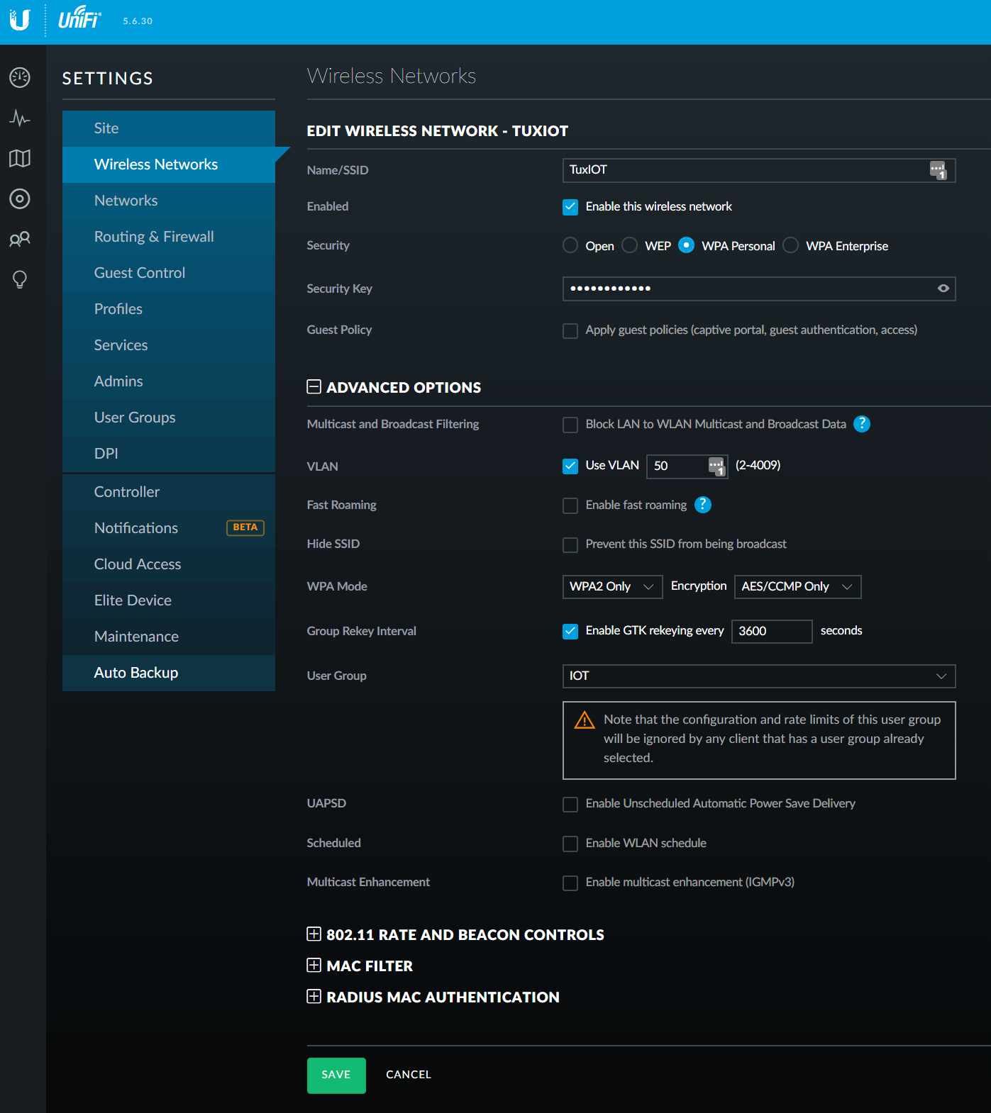
Task: Enable multicast enhancement IGMPv3 checkbox
Action: (570, 883)
